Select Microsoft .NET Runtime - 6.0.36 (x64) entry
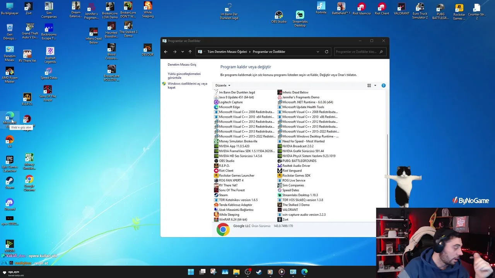 tap(305, 102)
